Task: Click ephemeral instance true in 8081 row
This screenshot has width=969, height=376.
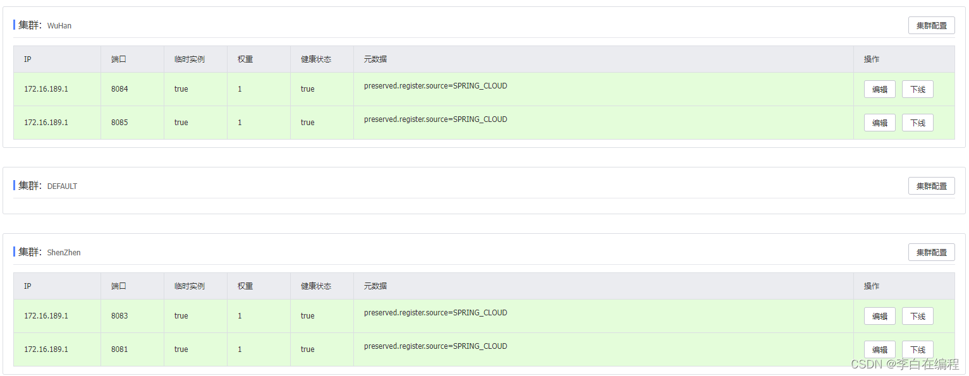Action: 181,349
